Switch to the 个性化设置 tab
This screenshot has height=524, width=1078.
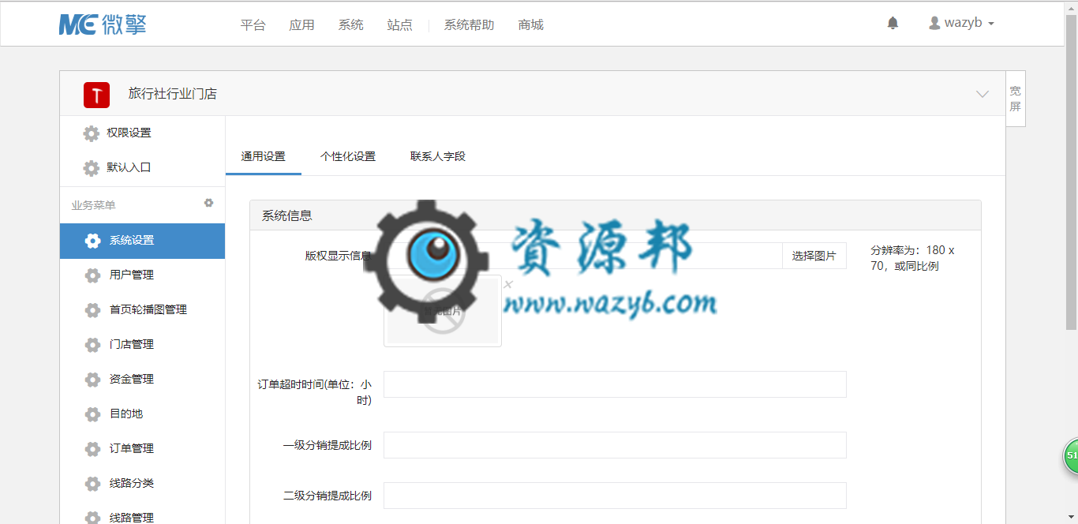(x=348, y=156)
